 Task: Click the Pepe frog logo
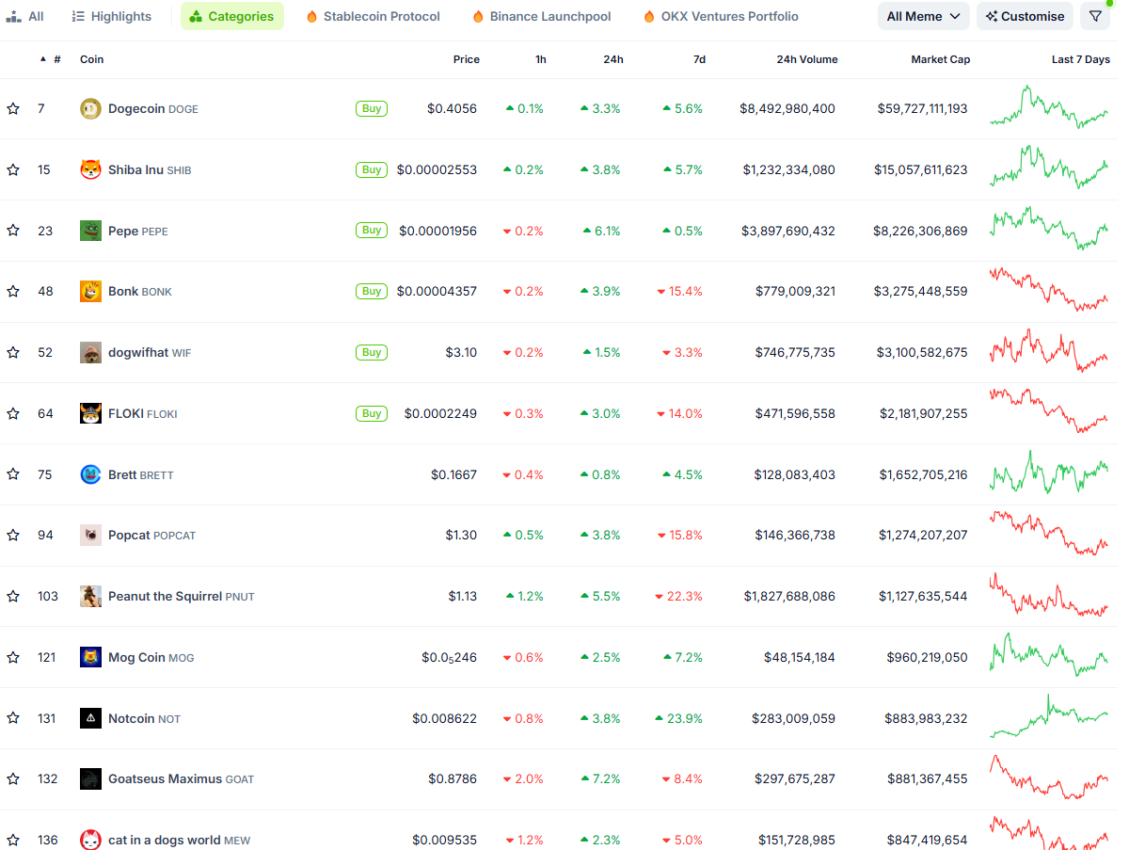pyautogui.click(x=90, y=231)
